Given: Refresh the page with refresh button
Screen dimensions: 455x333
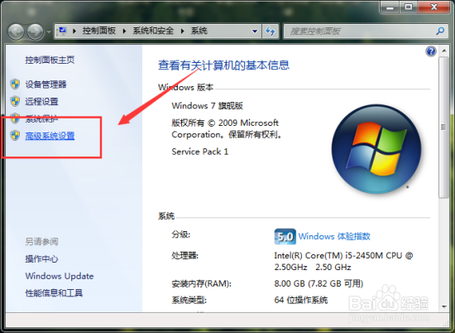Looking at the screenshot, I should pos(271,31).
